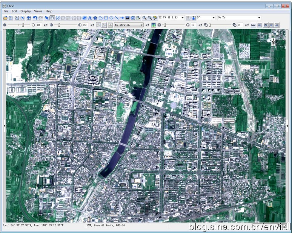Open a file with the folder icon
This screenshot has width=292, height=233.
5,18
